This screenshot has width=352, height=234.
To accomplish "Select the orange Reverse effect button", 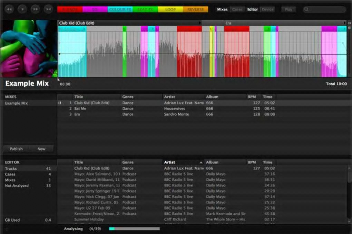I will [x=195, y=9].
